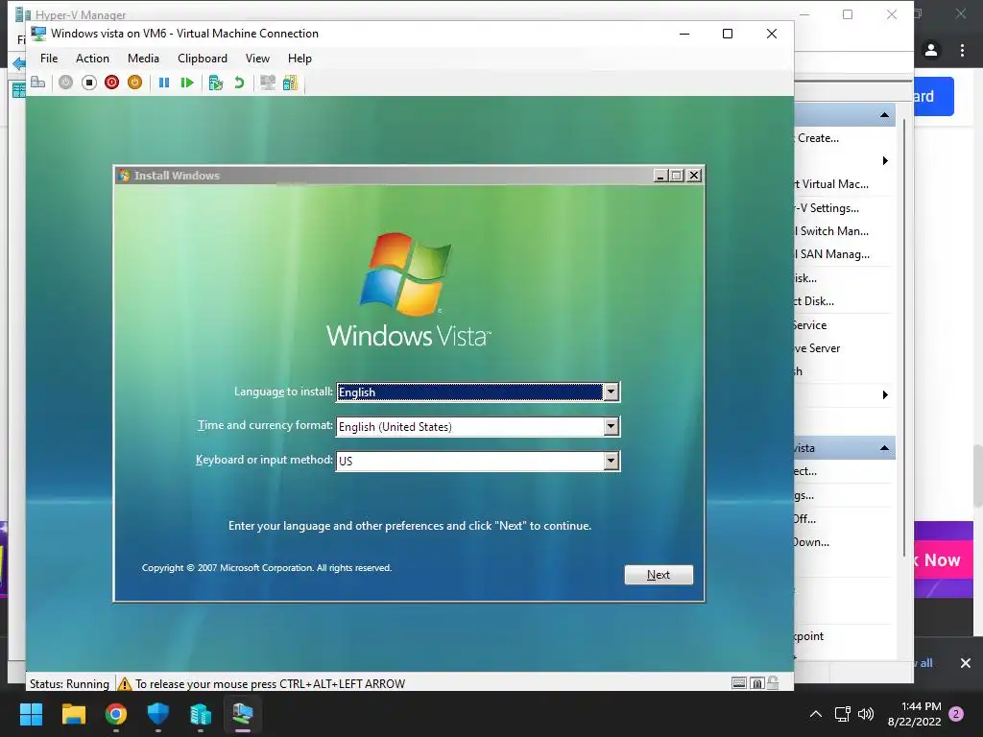Screen dimensions: 983x737
Task: Collapse the 'vista' actions section in Hyper-V Manager
Action: click(884, 448)
